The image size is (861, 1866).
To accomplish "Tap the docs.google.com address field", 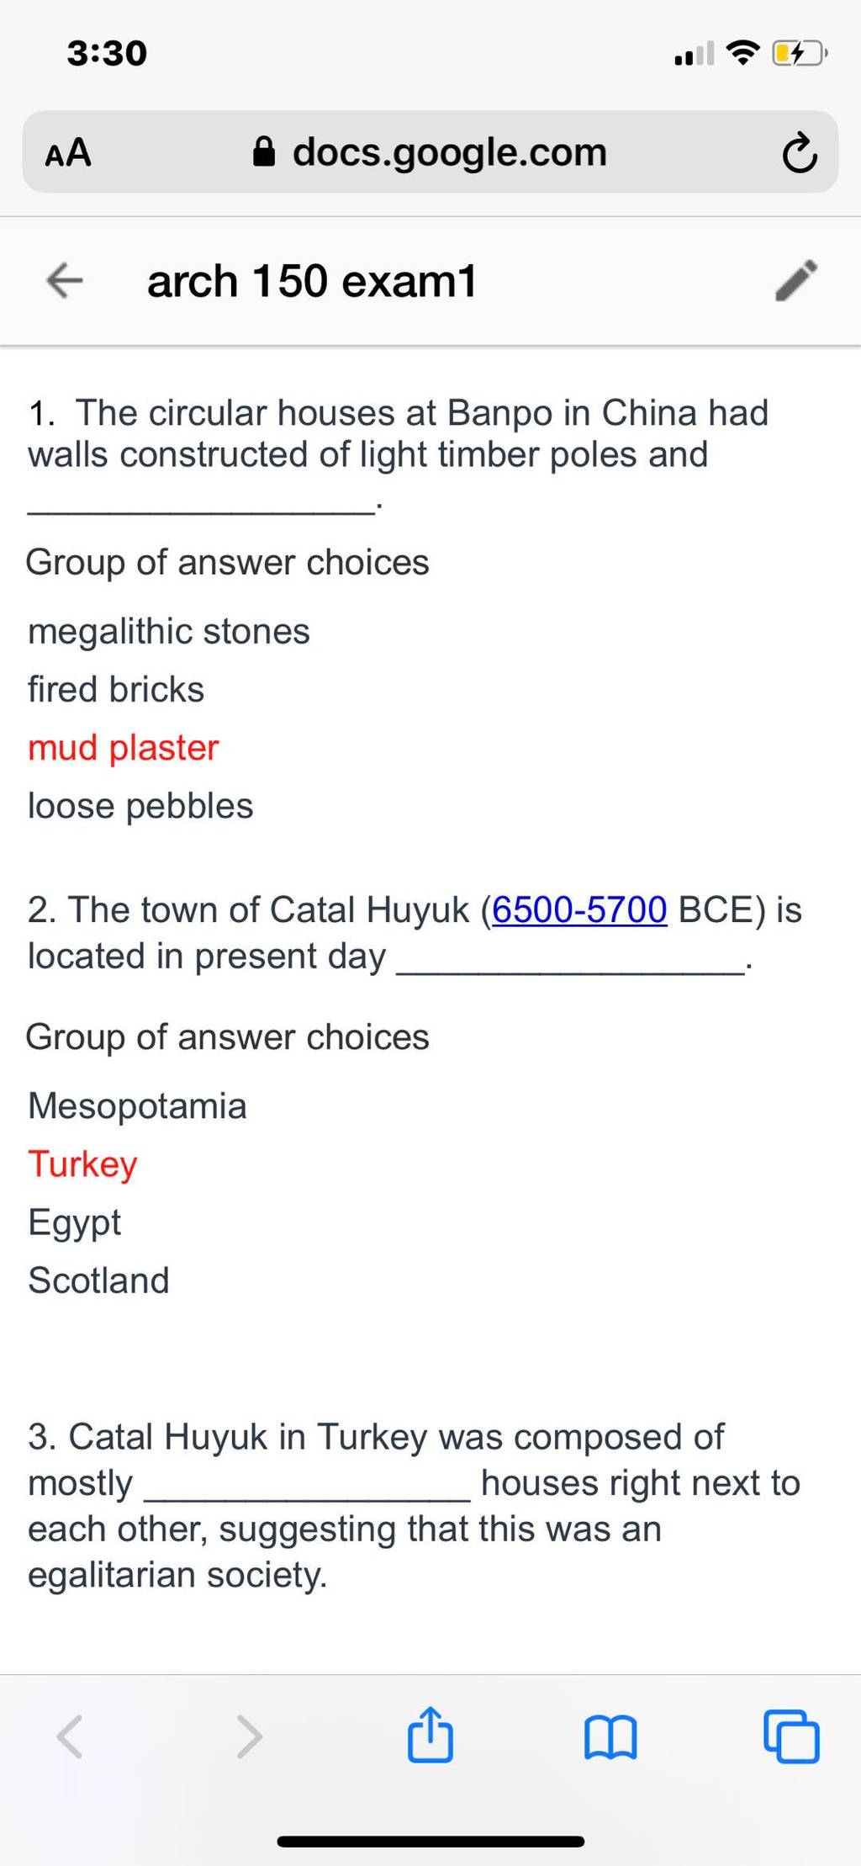I will tap(430, 152).
